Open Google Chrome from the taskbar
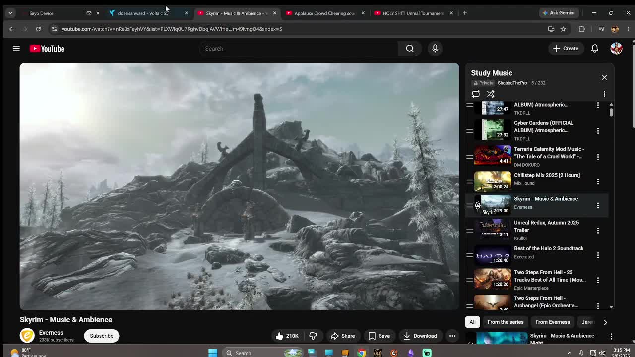 [362, 353]
